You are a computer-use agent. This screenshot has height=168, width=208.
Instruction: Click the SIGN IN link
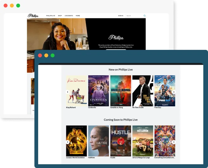pos(121,16)
